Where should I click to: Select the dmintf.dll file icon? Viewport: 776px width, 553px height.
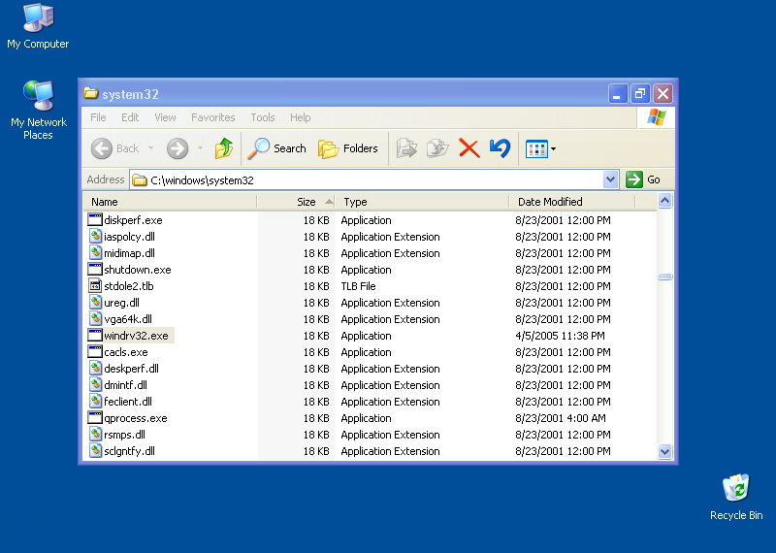pyautogui.click(x=95, y=384)
